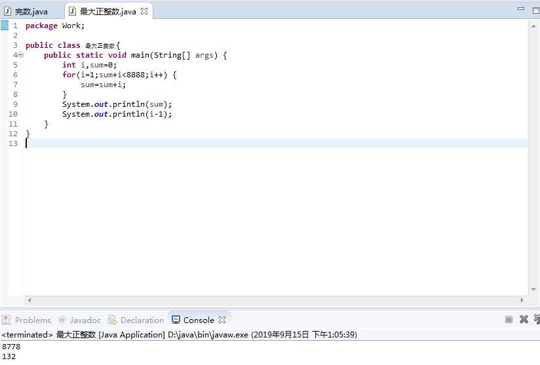
Task: Select the 最大正整数.java editor tab
Action: coord(107,12)
